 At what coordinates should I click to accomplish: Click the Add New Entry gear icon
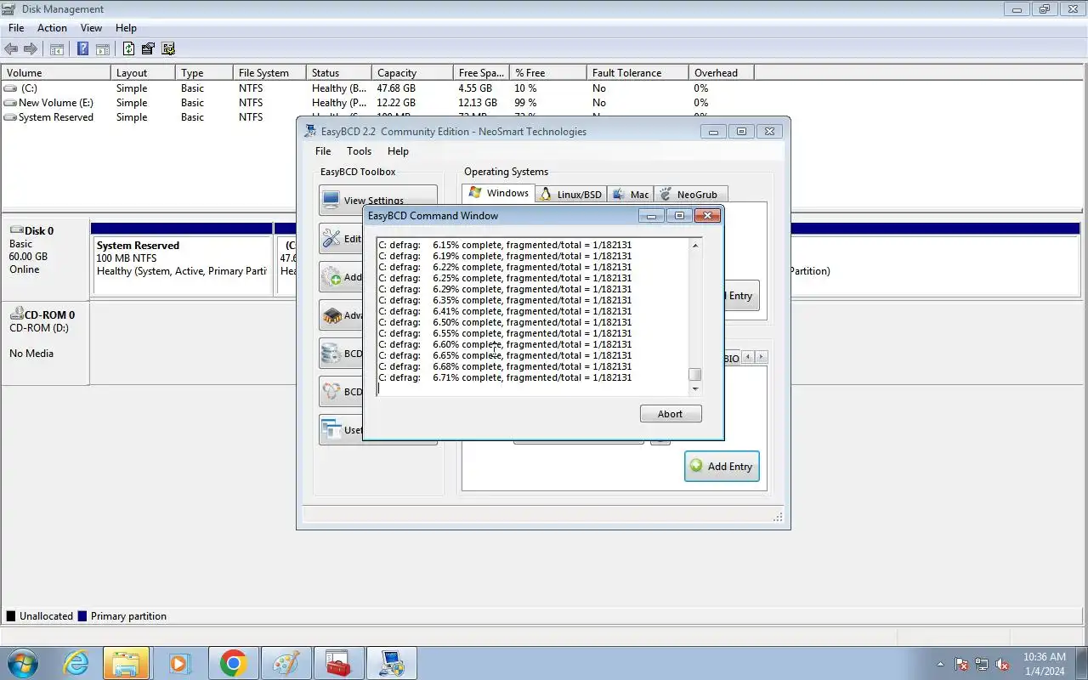(x=331, y=277)
